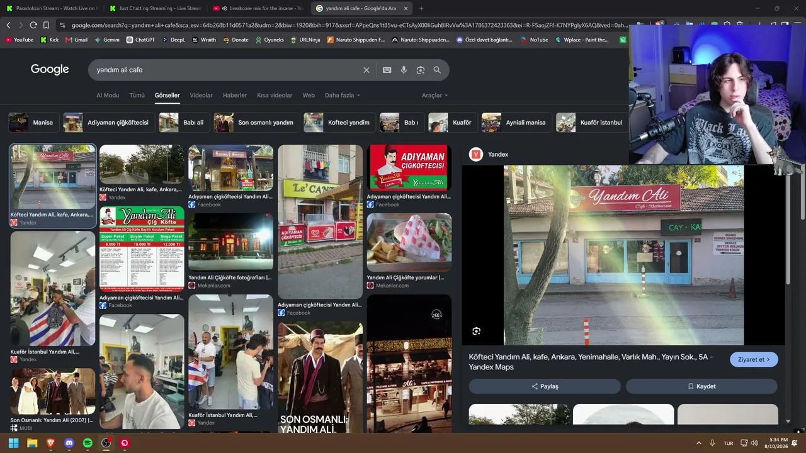The image size is (806, 453).
Task: Open the NoTube bookmark
Action: (534, 40)
